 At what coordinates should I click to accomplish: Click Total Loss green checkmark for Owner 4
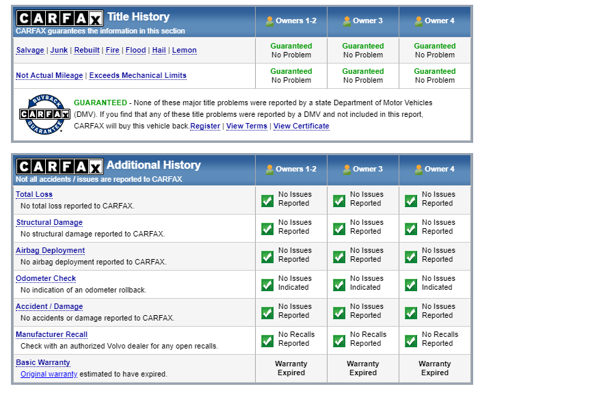[411, 200]
